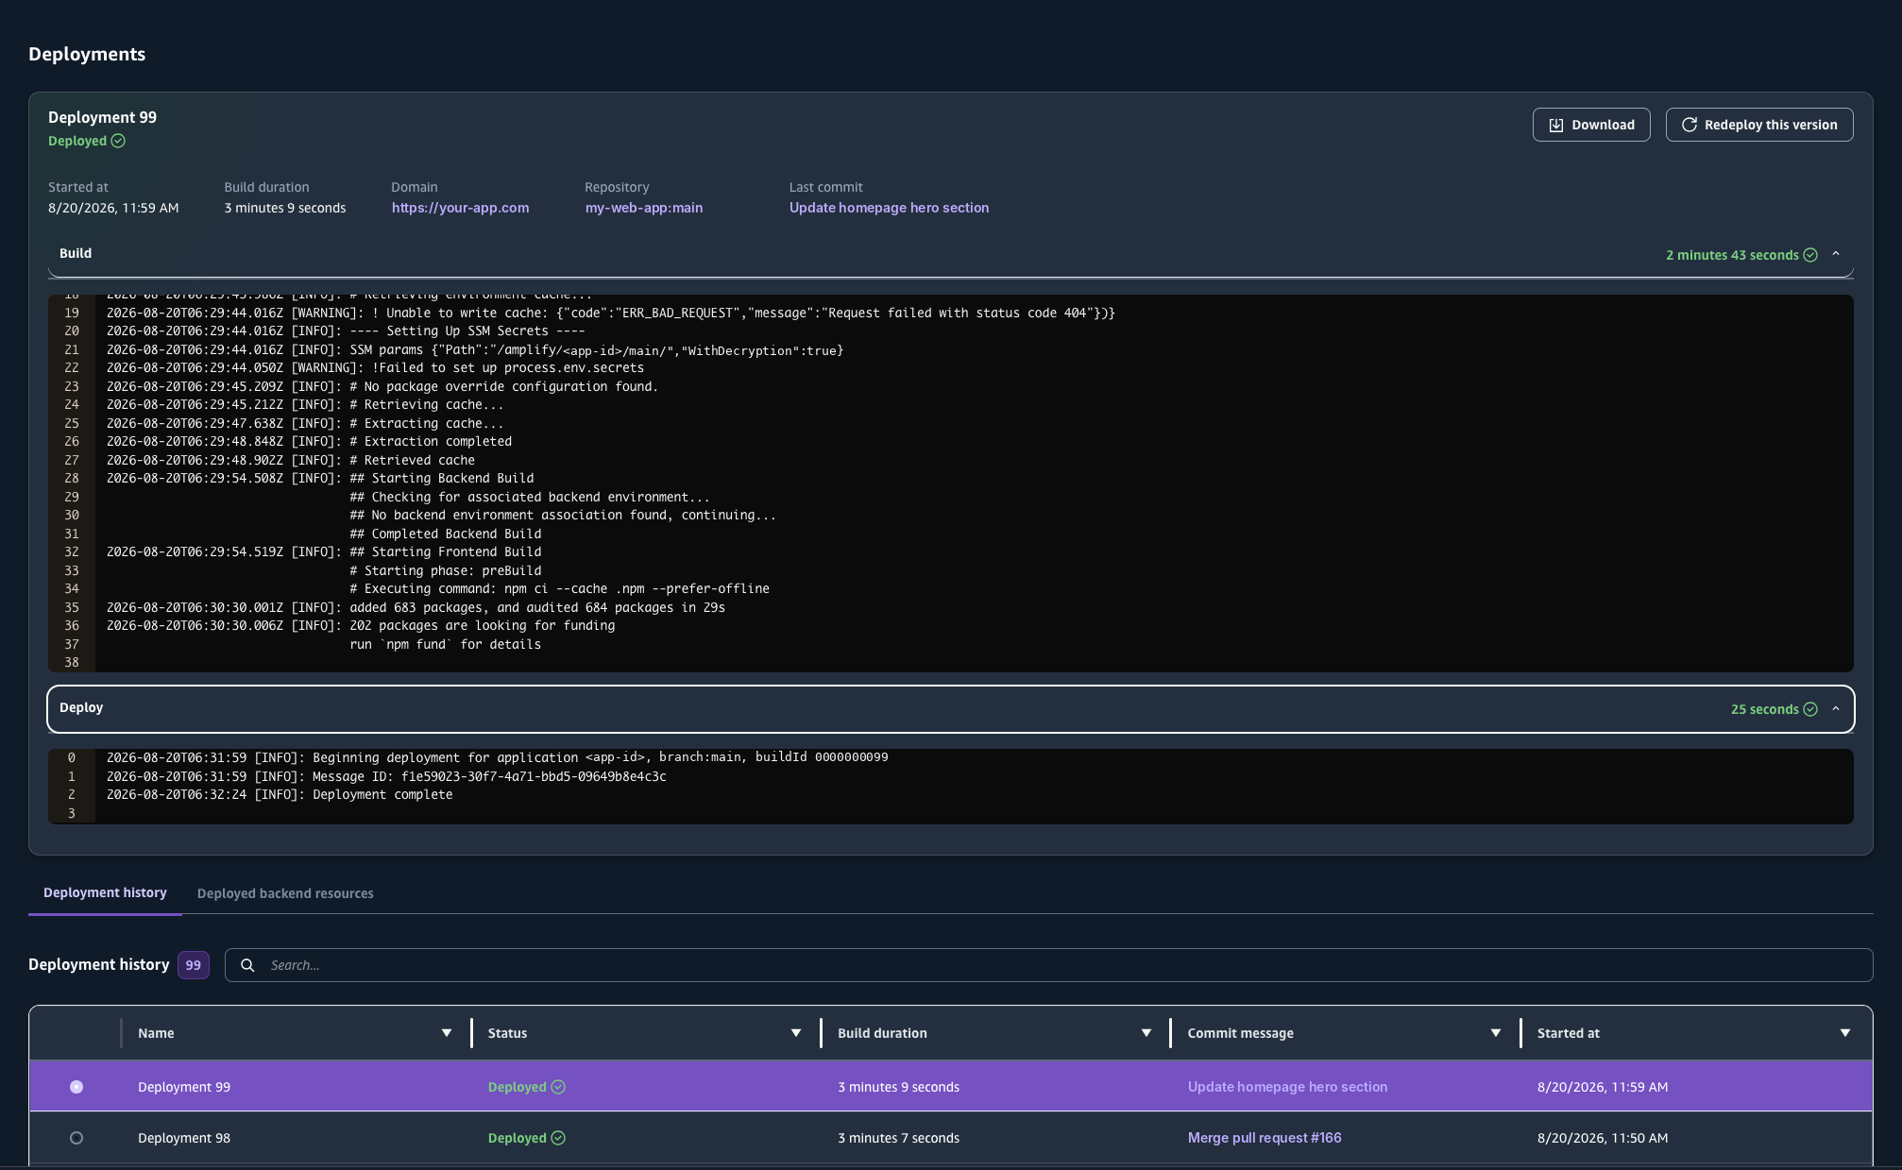Screen dimensions: 1902x1170
Task: Open Merge pull request #166 commit link
Action: [x=1265, y=1138]
